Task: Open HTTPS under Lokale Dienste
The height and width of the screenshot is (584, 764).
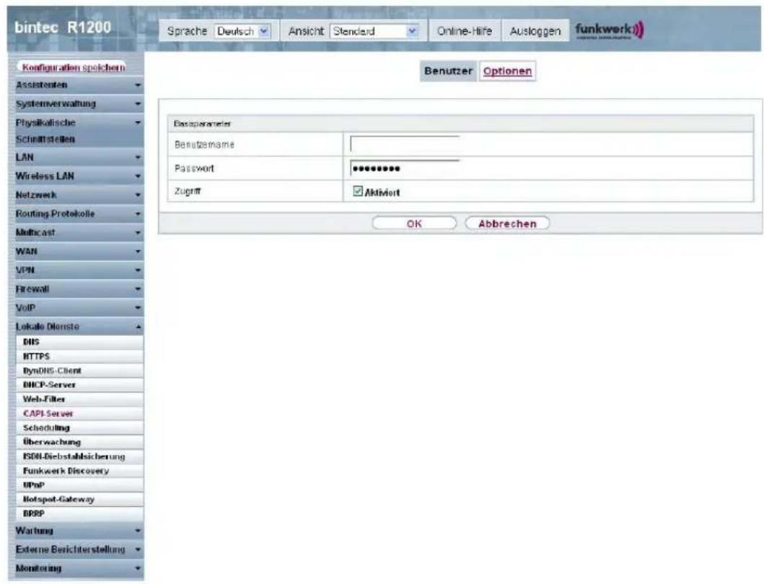Action: pyautogui.click(x=80, y=357)
